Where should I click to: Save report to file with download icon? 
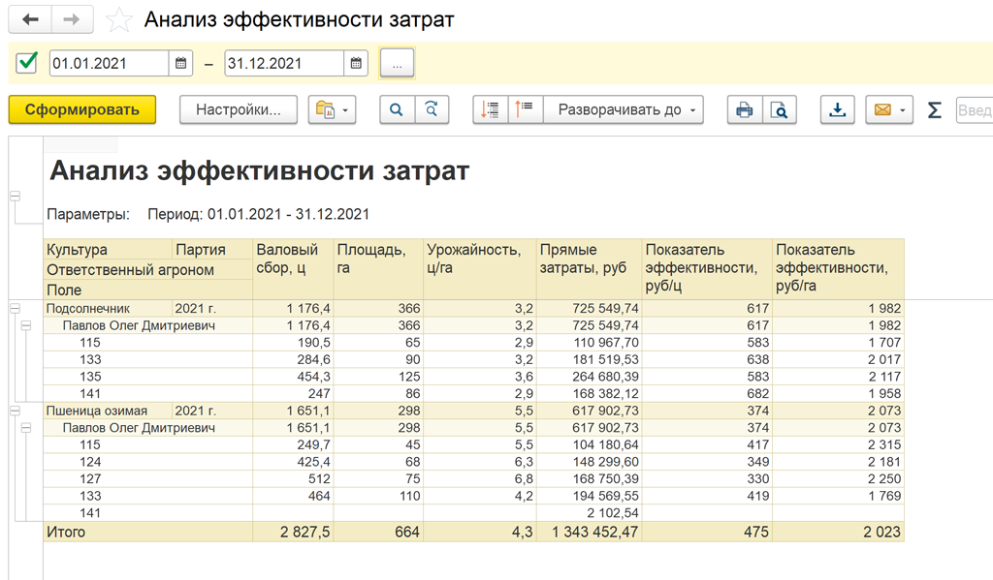click(836, 110)
